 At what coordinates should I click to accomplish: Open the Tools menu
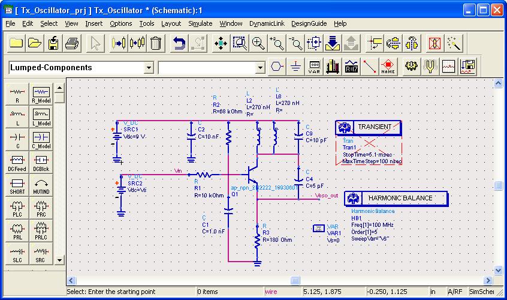coord(146,23)
